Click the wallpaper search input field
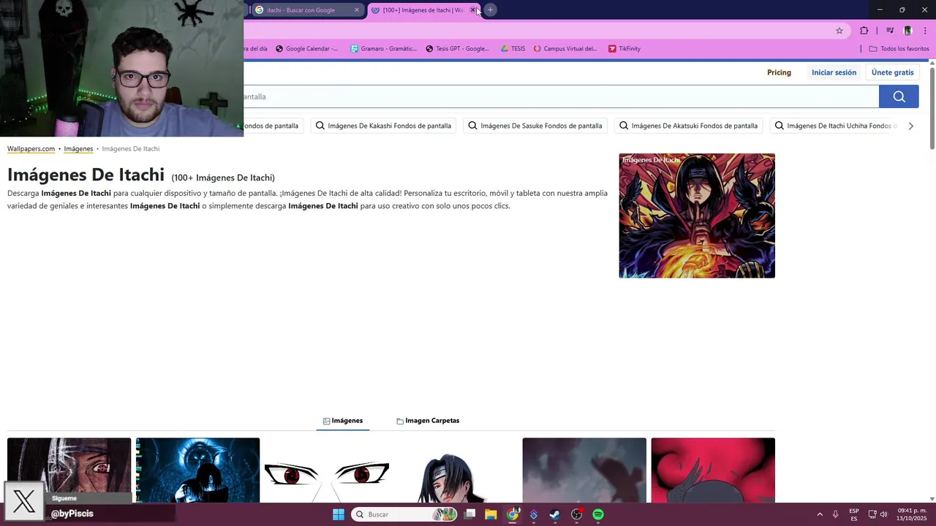Screen dimensions: 936x526 click(x=561, y=96)
